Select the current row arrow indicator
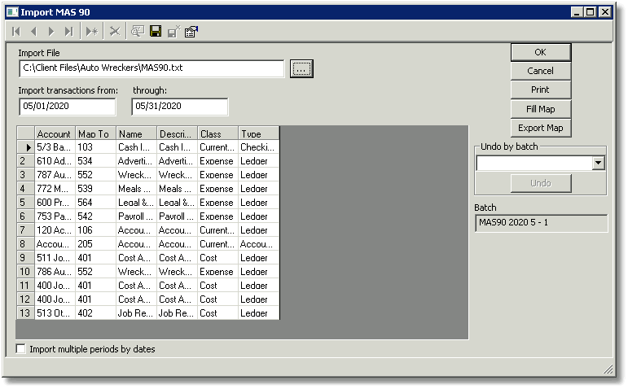Screen dimensions: 628x389 click(x=25, y=147)
